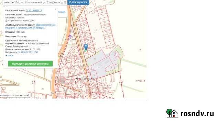Viewport: 220px width, 123px height.
Task: Click cadastral quarter number 25 on map
Action: click(34, 83)
